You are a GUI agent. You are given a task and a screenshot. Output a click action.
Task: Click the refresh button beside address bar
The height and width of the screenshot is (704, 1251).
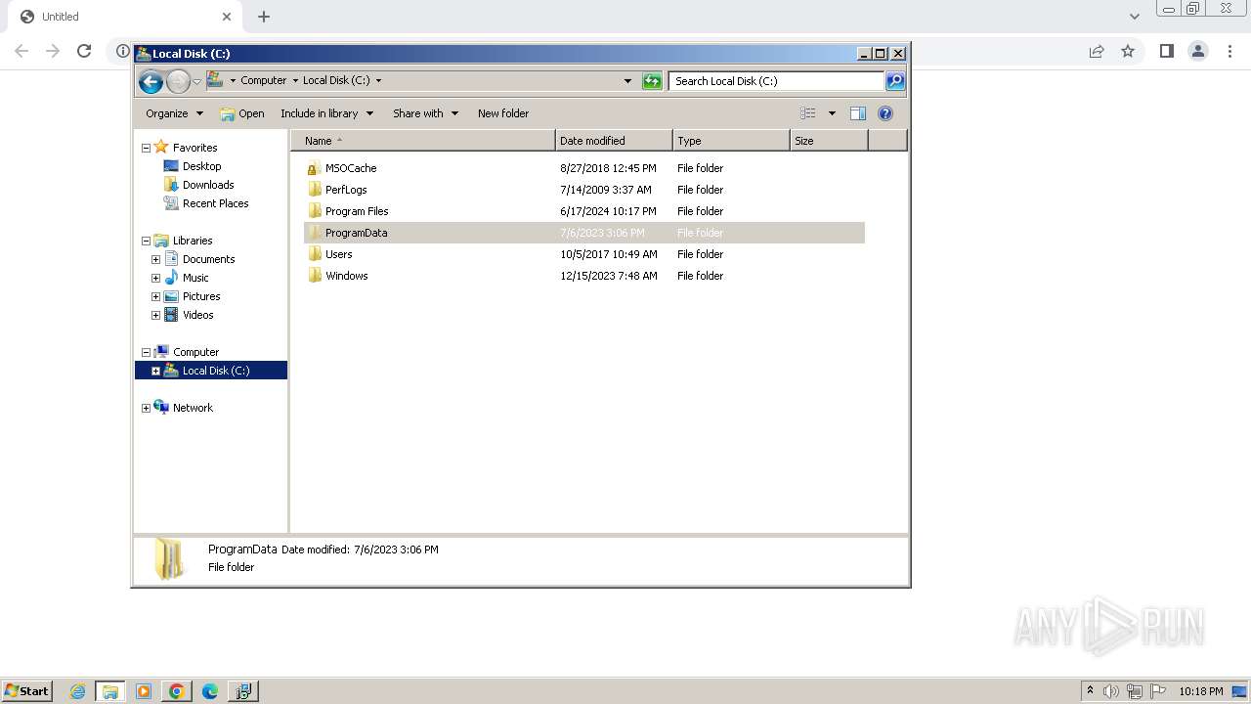point(652,81)
